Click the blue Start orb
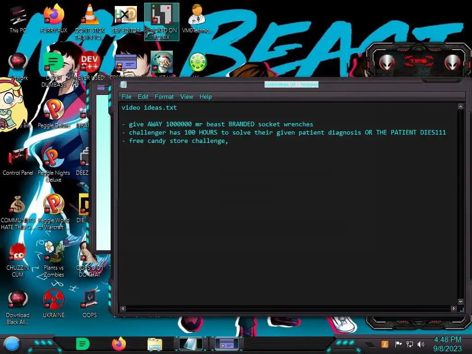472x354 pixels. coord(12,344)
